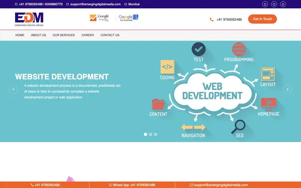Click the paragraph starting 'A website development process'
The image size is (301, 188).
pos(72,91)
